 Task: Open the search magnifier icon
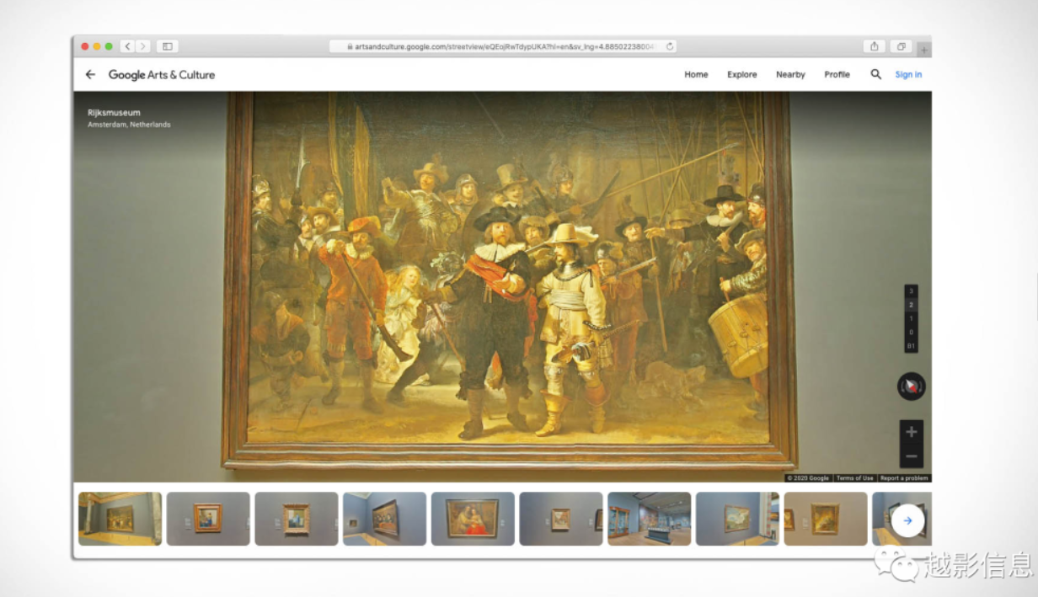pyautogui.click(x=876, y=74)
